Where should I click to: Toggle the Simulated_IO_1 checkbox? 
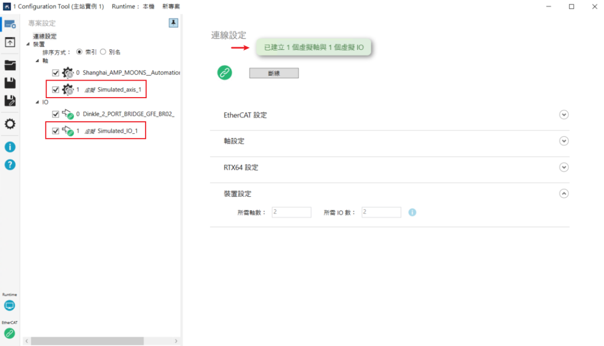(x=55, y=131)
